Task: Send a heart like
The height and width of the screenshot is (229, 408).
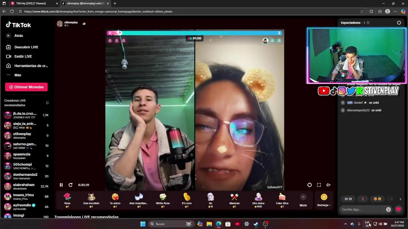Action: click(398, 209)
